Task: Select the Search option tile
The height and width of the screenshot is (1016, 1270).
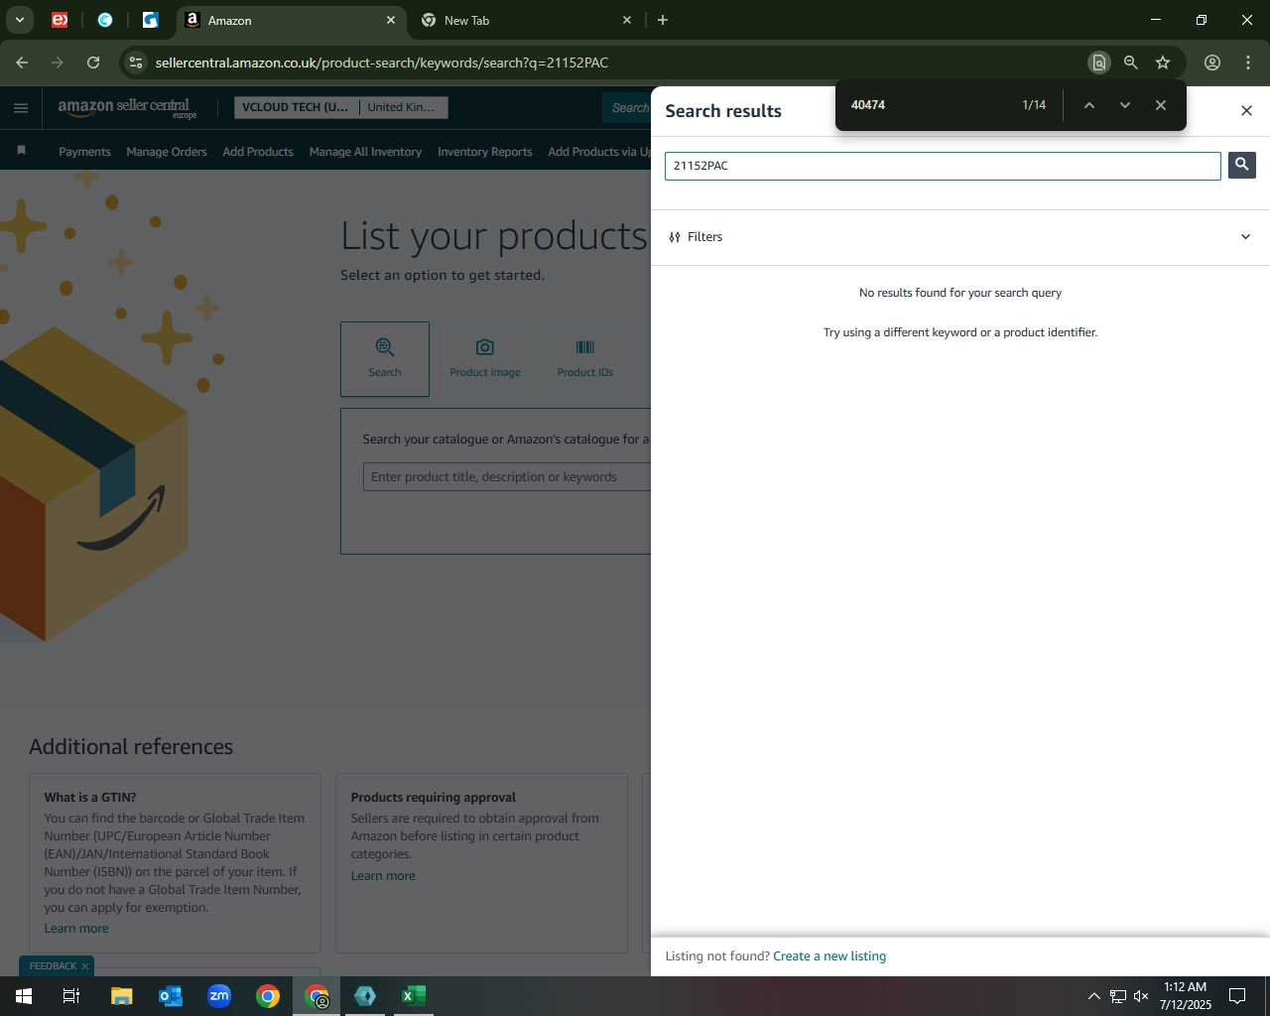Action: pyautogui.click(x=385, y=359)
